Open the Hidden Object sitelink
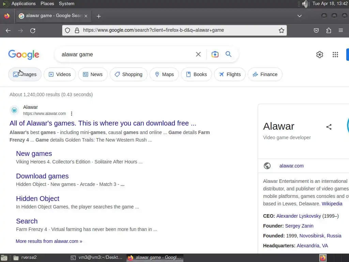Image resolution: width=349 pixels, height=262 pixels. [37, 199]
